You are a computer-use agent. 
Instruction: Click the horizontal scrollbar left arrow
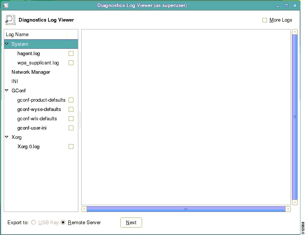[84, 209]
